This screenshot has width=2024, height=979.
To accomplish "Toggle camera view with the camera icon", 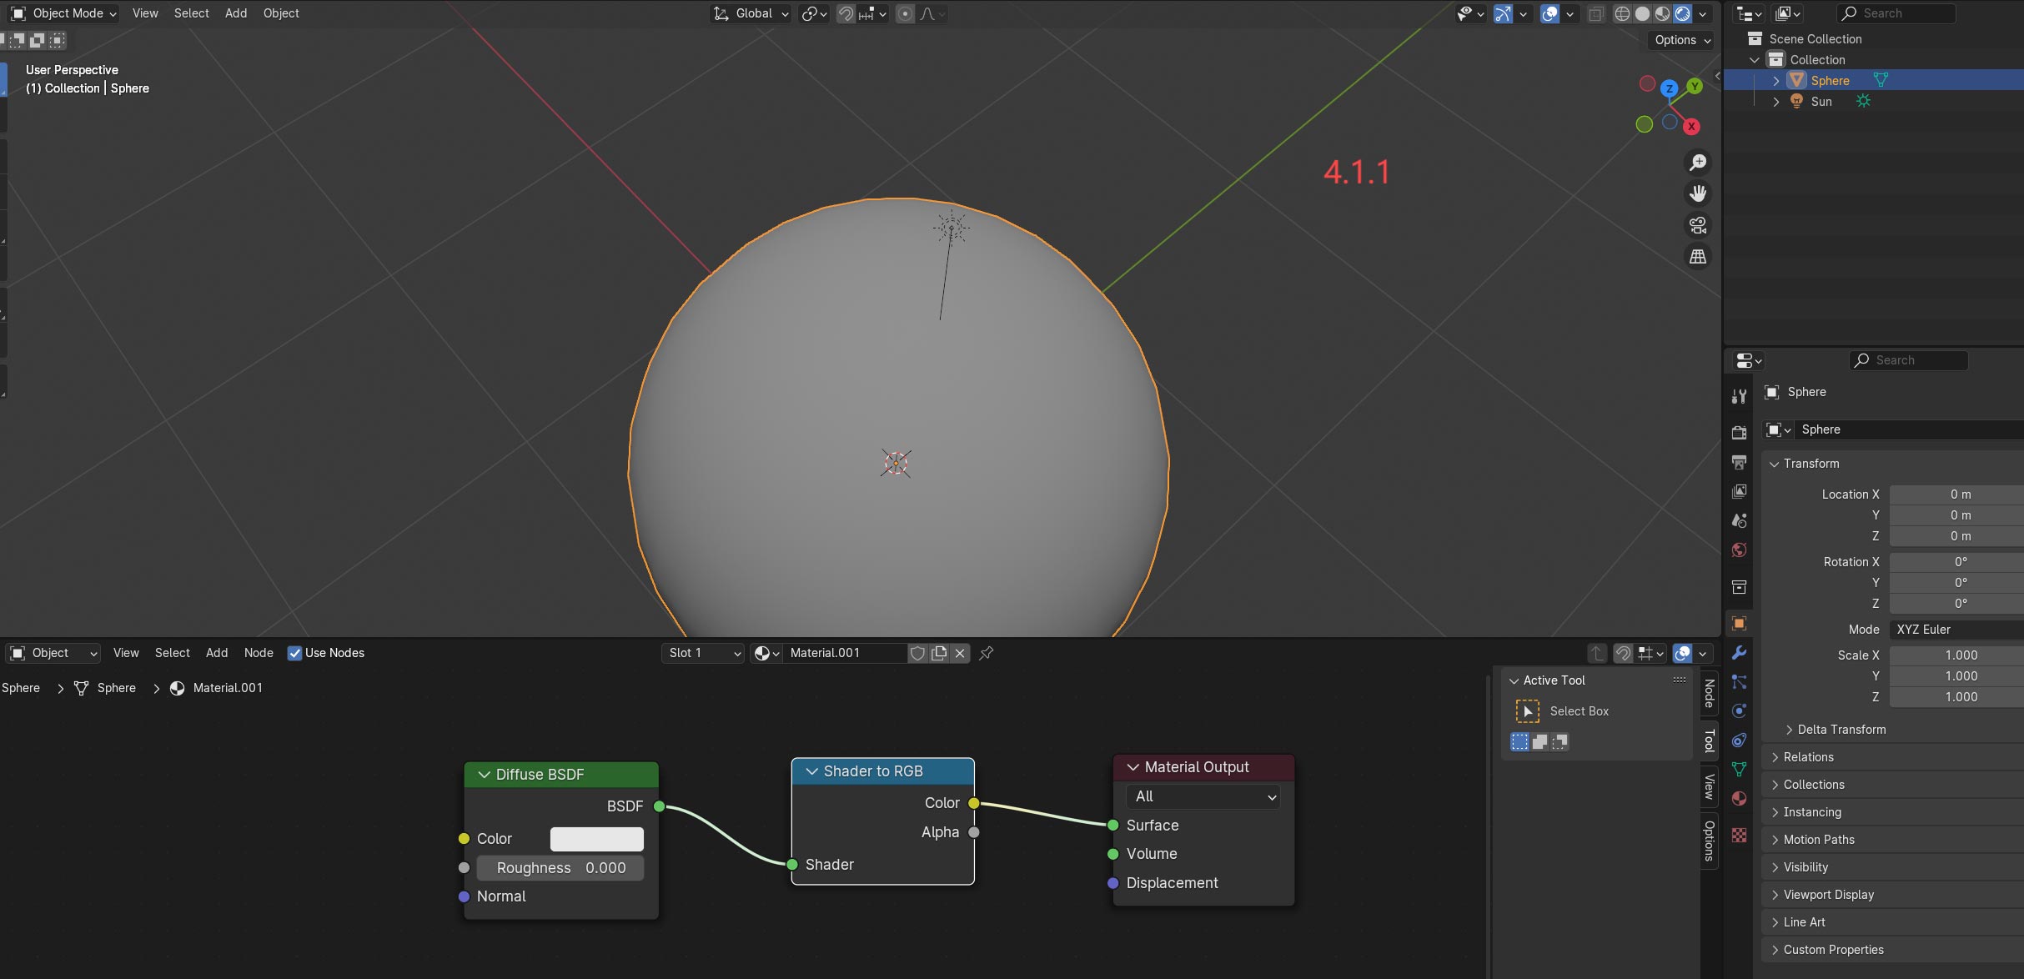I will [1698, 225].
